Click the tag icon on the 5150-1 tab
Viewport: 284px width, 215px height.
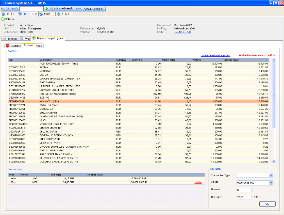pos(41,14)
